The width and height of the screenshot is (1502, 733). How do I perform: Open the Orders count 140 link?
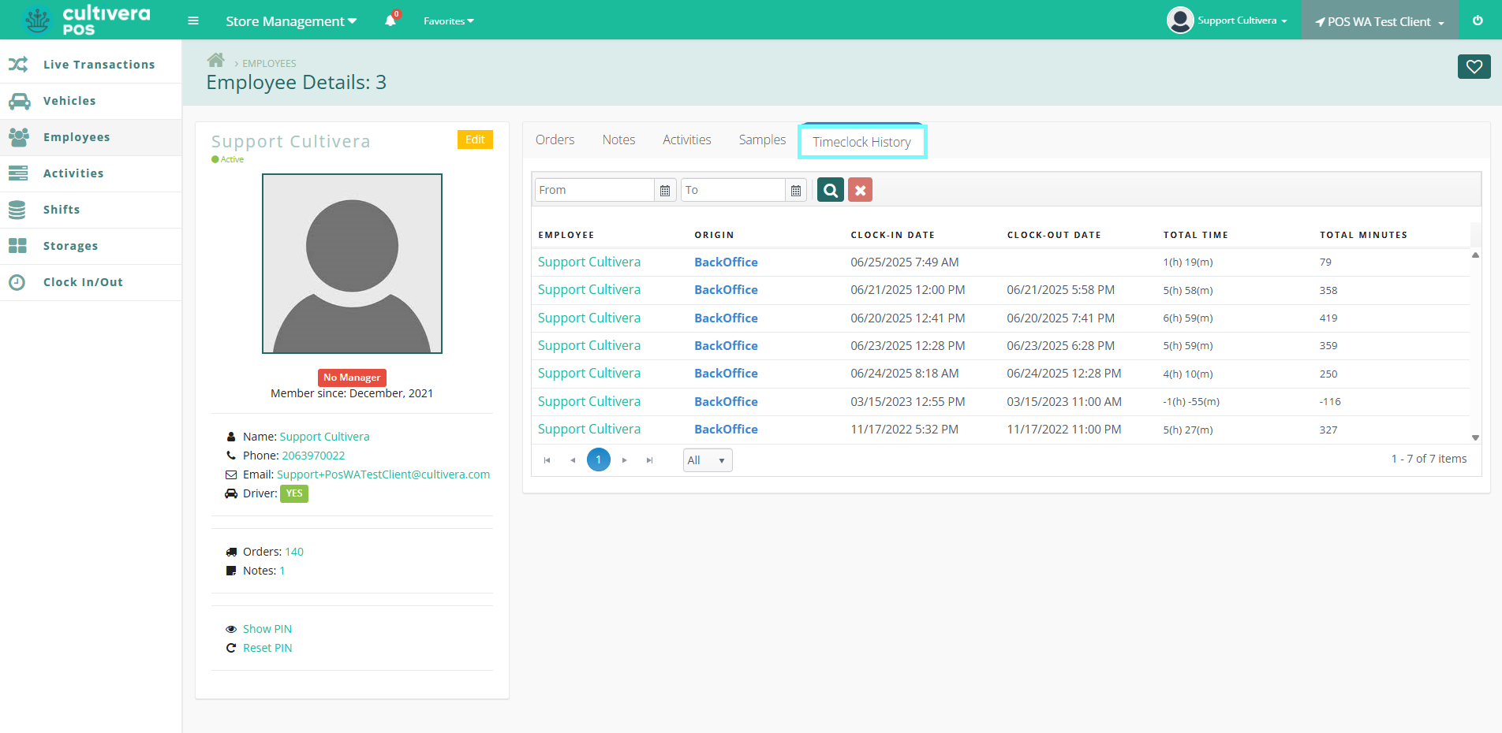tap(294, 552)
